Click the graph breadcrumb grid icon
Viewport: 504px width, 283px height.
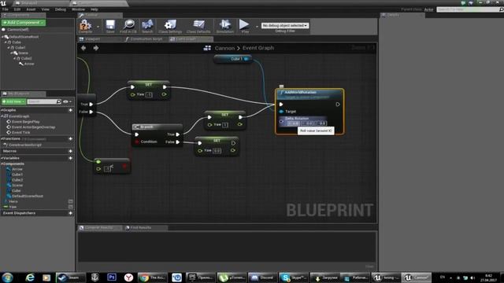(x=207, y=48)
